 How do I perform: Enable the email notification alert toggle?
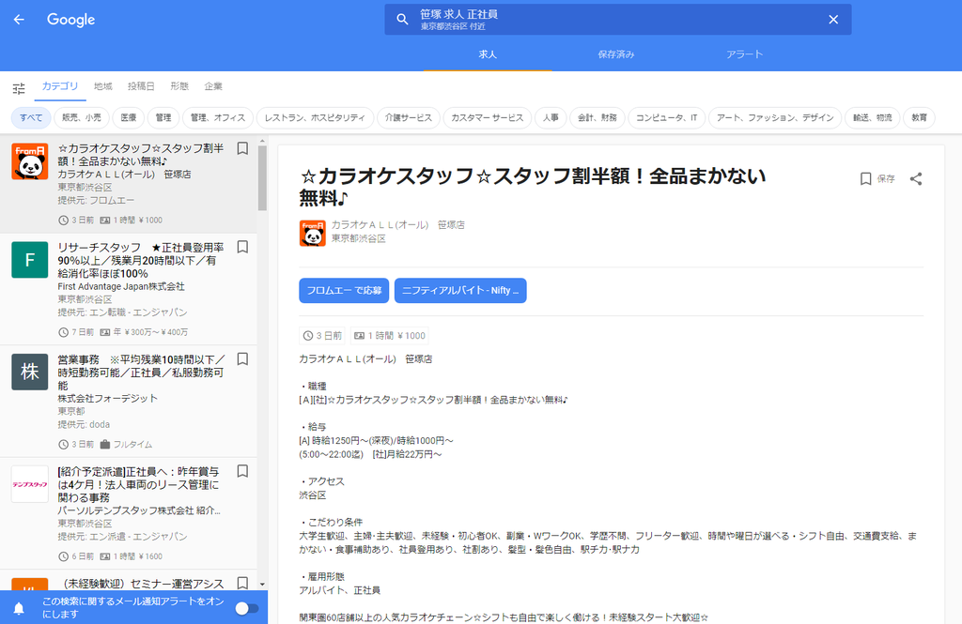click(x=247, y=608)
